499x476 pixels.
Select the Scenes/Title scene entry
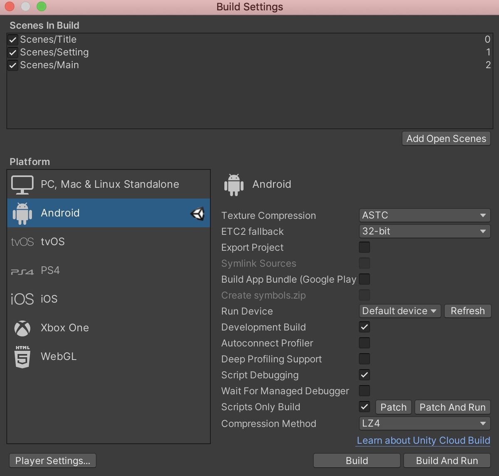[x=249, y=39]
